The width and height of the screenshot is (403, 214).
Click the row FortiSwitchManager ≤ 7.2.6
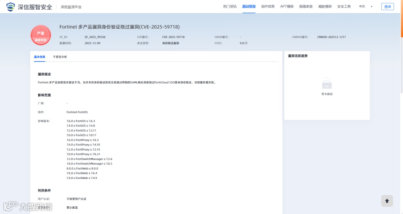tap(90, 159)
